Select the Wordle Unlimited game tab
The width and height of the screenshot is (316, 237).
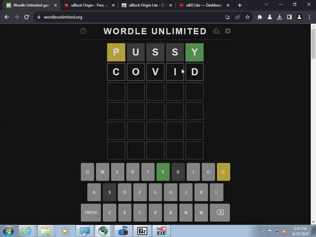(31, 5)
